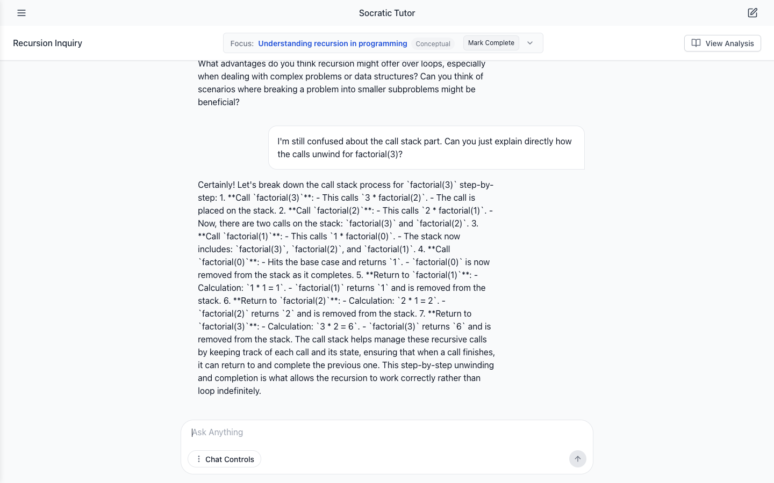
Task: Click the View Analysis label text
Action: [729, 43]
